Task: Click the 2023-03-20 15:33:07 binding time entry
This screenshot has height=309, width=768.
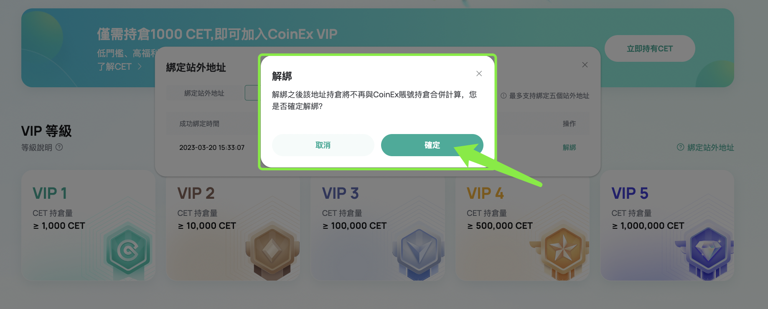Action: tap(212, 147)
